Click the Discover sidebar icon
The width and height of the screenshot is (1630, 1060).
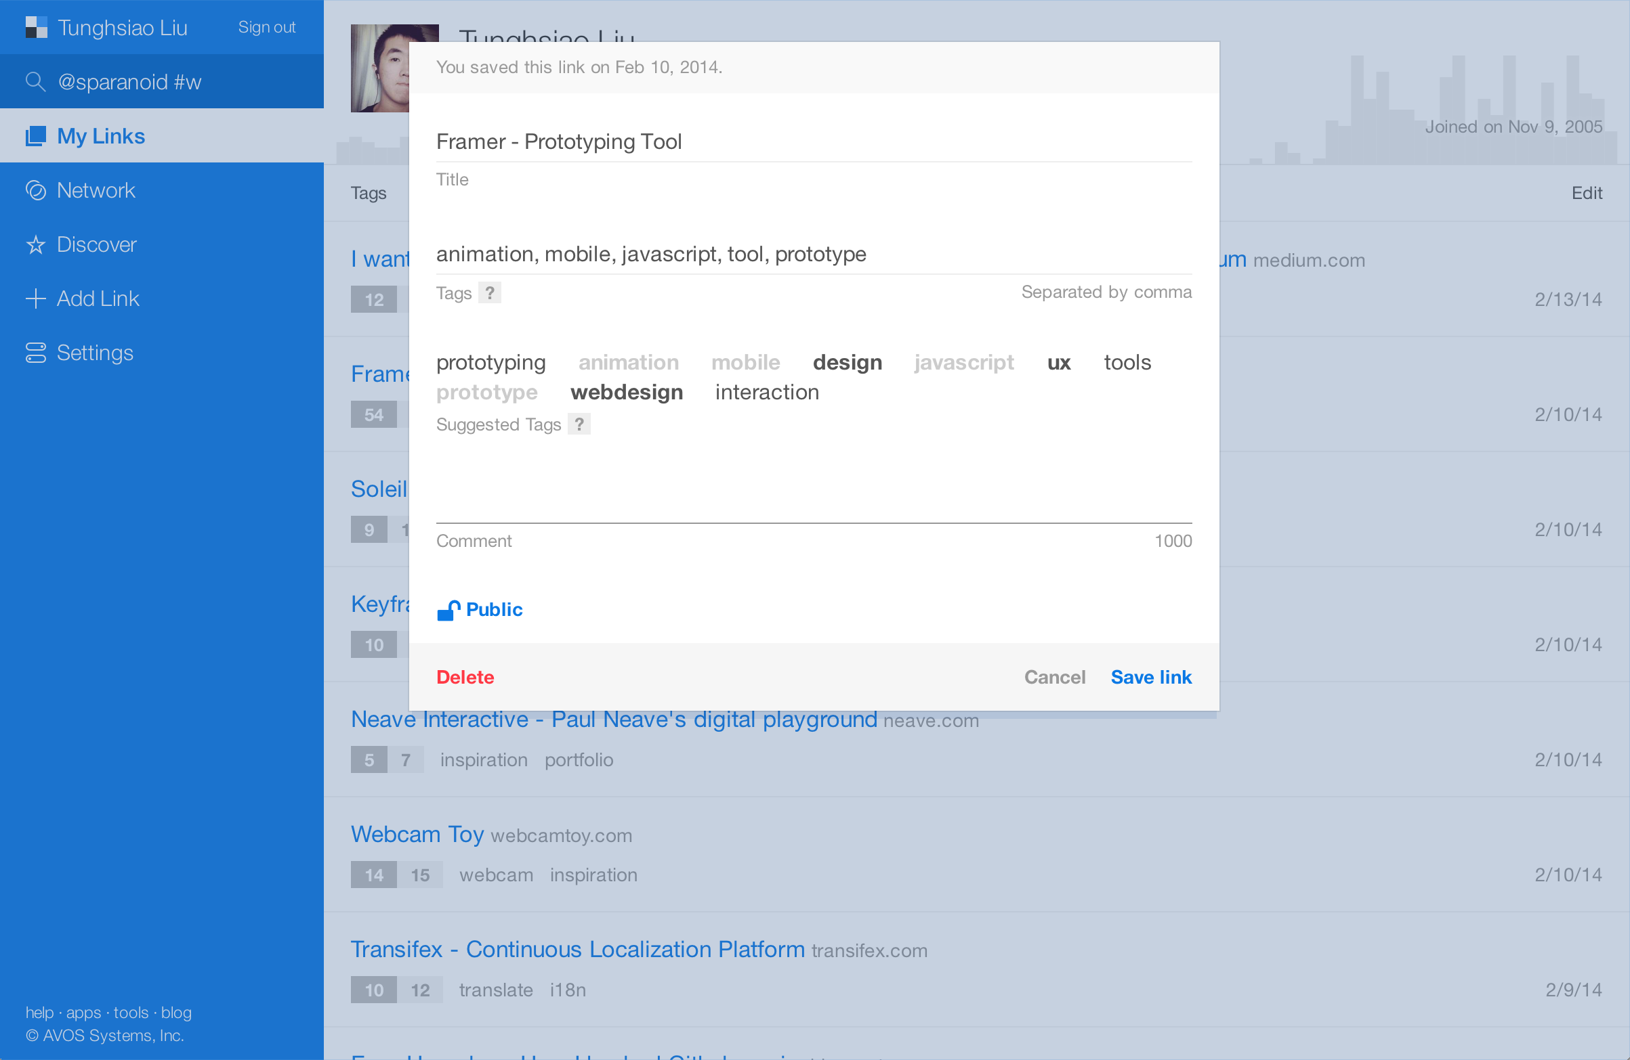pos(35,243)
